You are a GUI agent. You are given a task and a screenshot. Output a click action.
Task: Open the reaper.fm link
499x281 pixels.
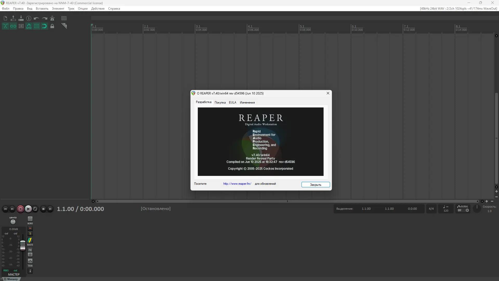(x=237, y=184)
